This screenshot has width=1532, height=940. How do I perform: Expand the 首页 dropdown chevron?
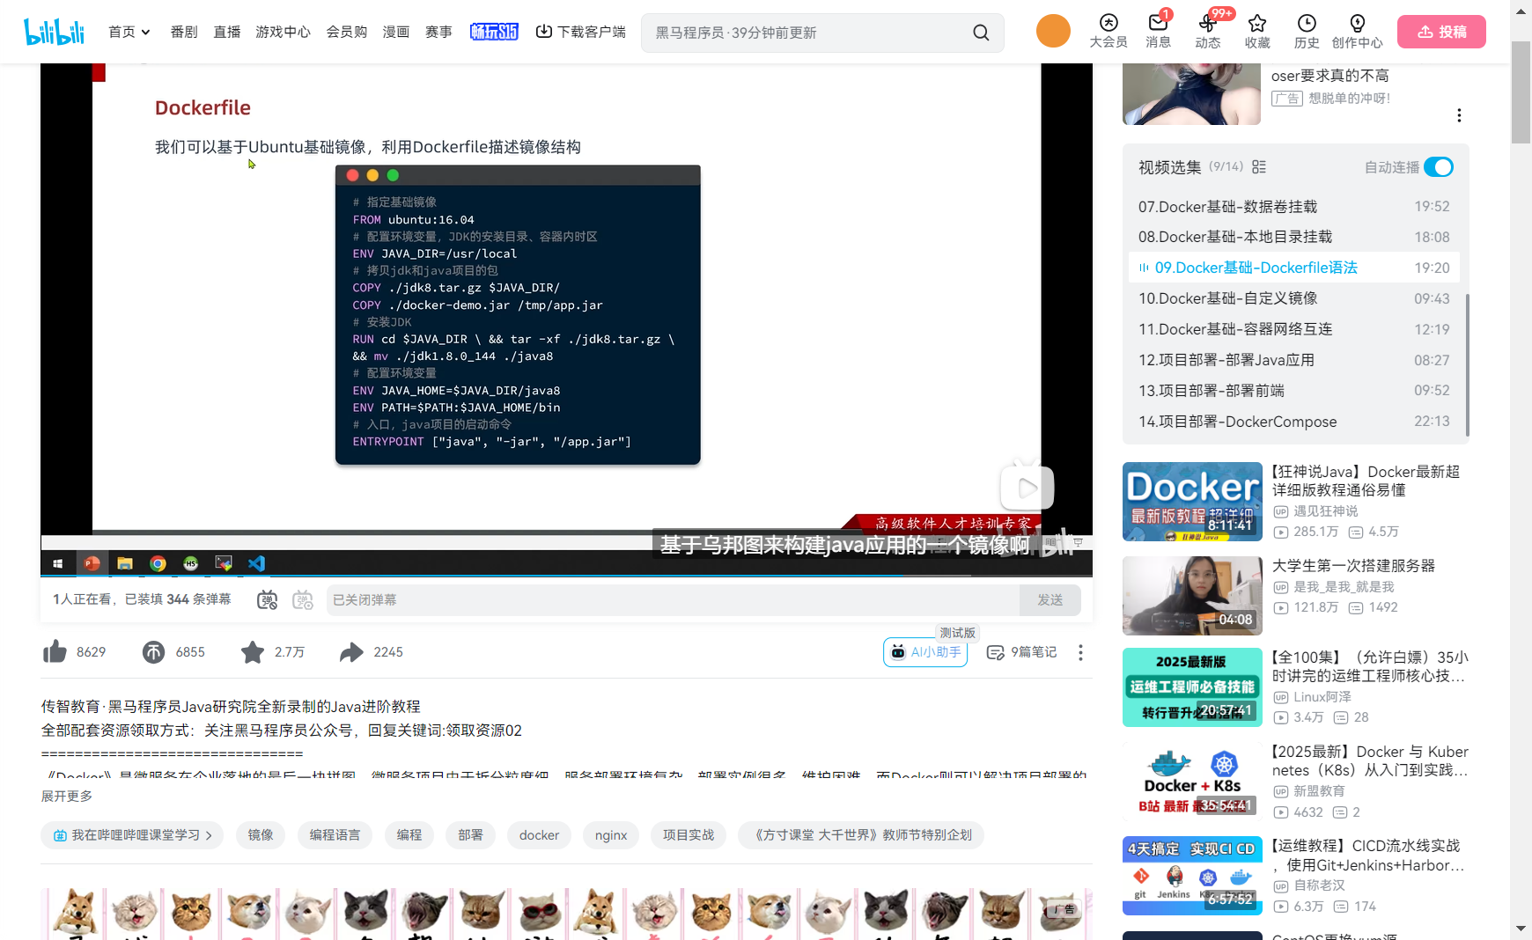145,31
